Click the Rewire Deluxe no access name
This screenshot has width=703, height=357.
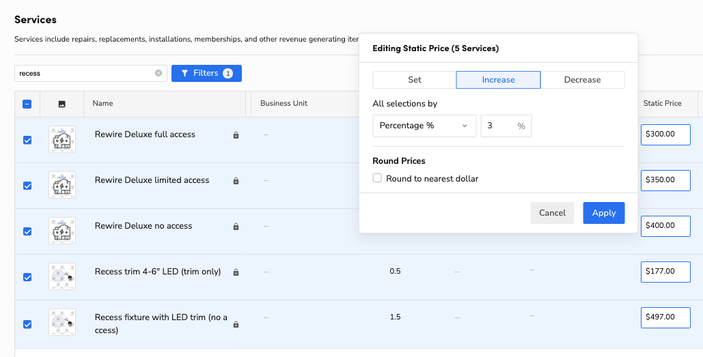pos(143,226)
